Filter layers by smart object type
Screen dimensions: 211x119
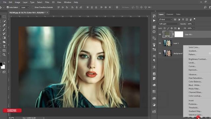coord(191,20)
